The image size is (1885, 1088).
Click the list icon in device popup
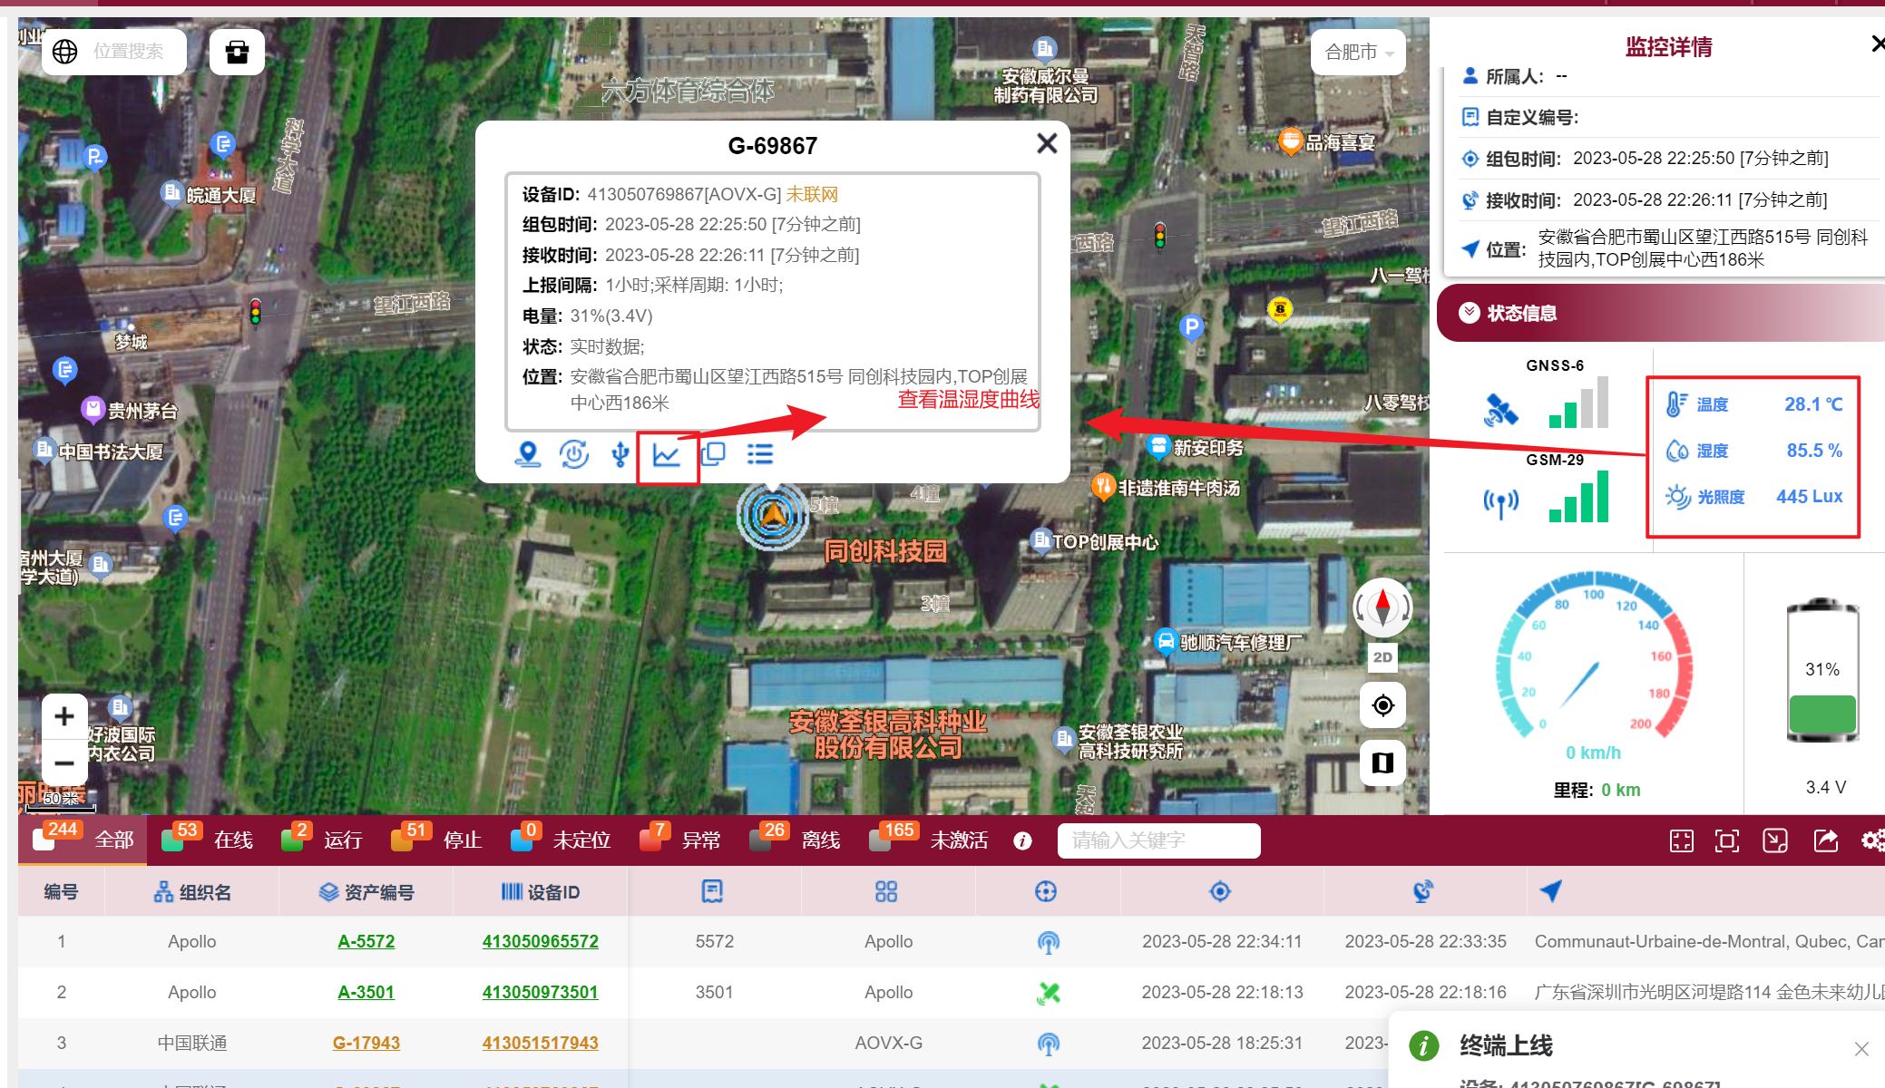[760, 454]
